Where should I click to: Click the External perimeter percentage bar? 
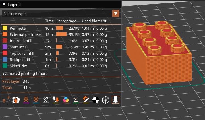click(x=61, y=34)
